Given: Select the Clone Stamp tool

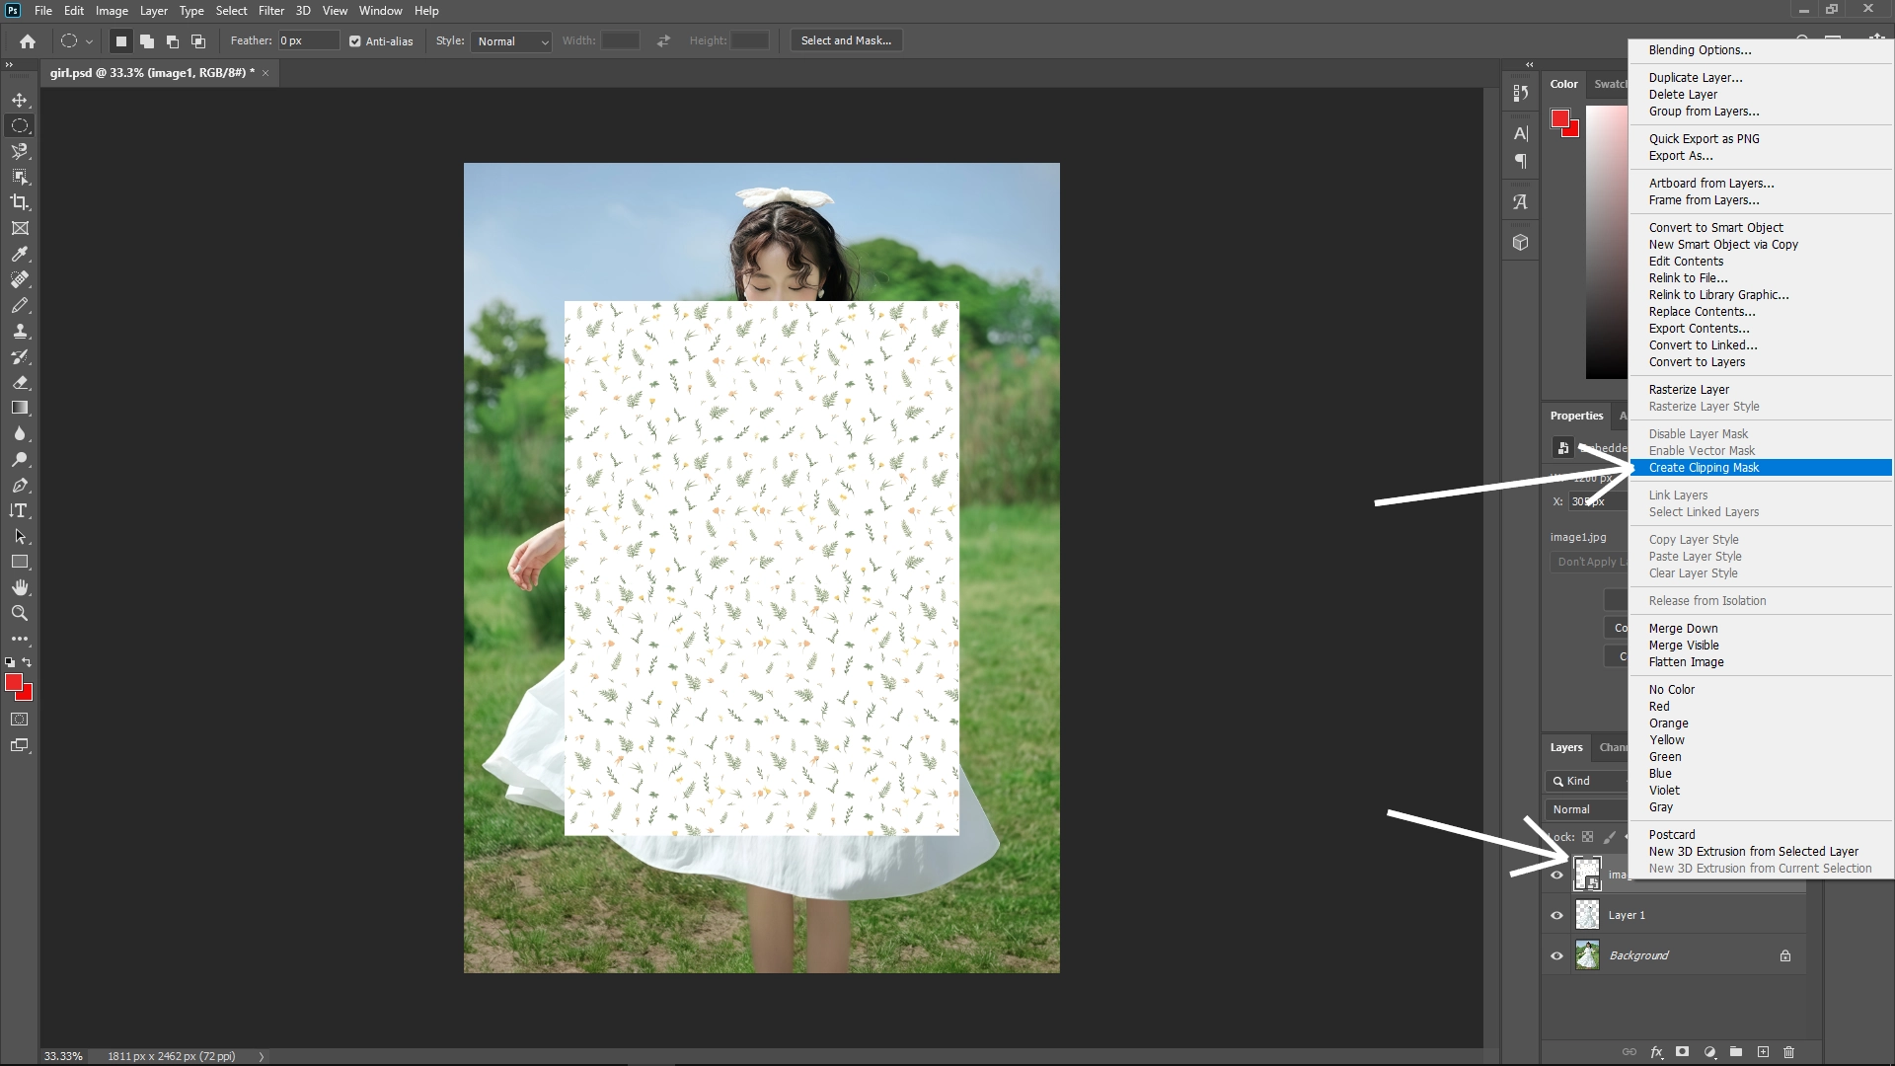Looking at the screenshot, I should pos(20,332).
